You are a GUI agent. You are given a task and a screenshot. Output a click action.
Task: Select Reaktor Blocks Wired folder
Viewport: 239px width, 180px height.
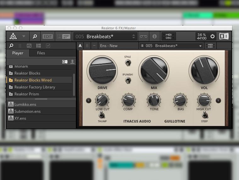pos(39,80)
